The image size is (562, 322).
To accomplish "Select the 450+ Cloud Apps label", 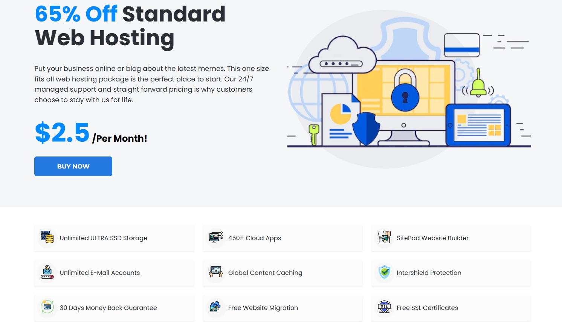I will coord(255,238).
